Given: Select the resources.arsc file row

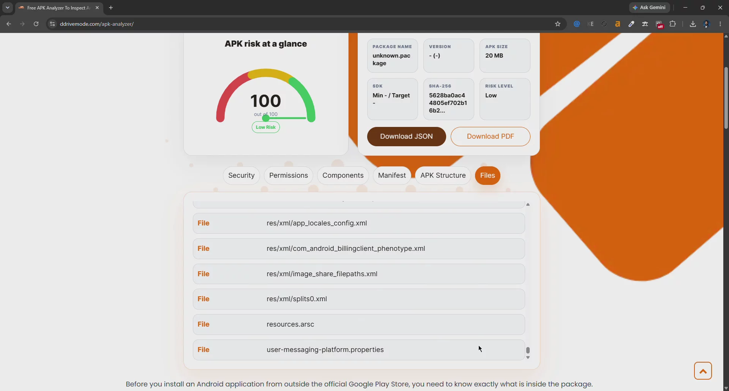Looking at the screenshot, I should pos(359,324).
